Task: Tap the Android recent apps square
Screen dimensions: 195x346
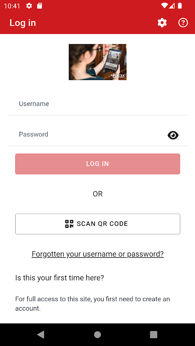Action: [x=153, y=334]
